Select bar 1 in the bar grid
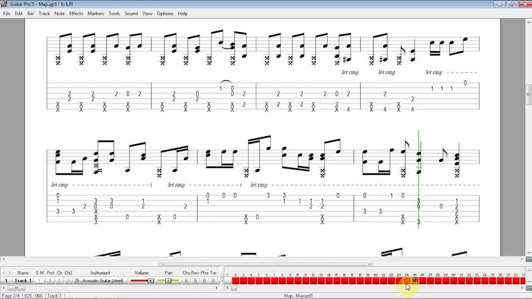532x299 pixels. pos(228,281)
